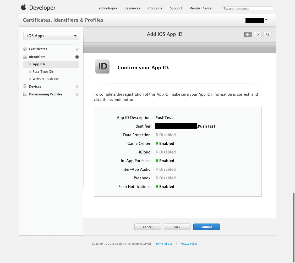Viewport: 295px width, 263px height.
Task: Select Pass Type IDs in sidebar
Action: tap(43, 72)
